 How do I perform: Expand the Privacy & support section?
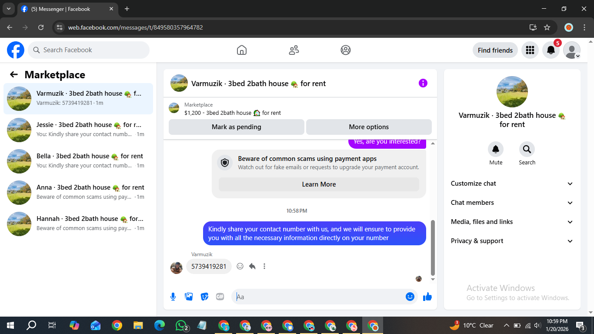512,241
